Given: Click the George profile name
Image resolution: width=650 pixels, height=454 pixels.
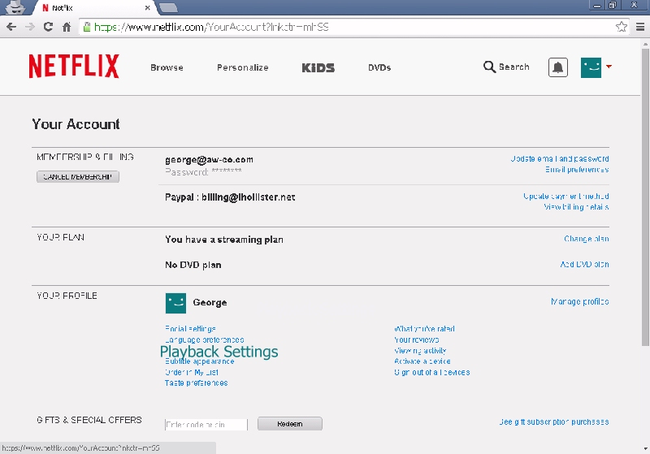Looking at the screenshot, I should [x=210, y=302].
